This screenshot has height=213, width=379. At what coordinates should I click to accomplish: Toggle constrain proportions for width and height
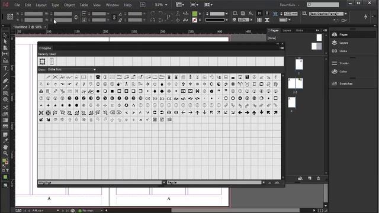[76, 17]
